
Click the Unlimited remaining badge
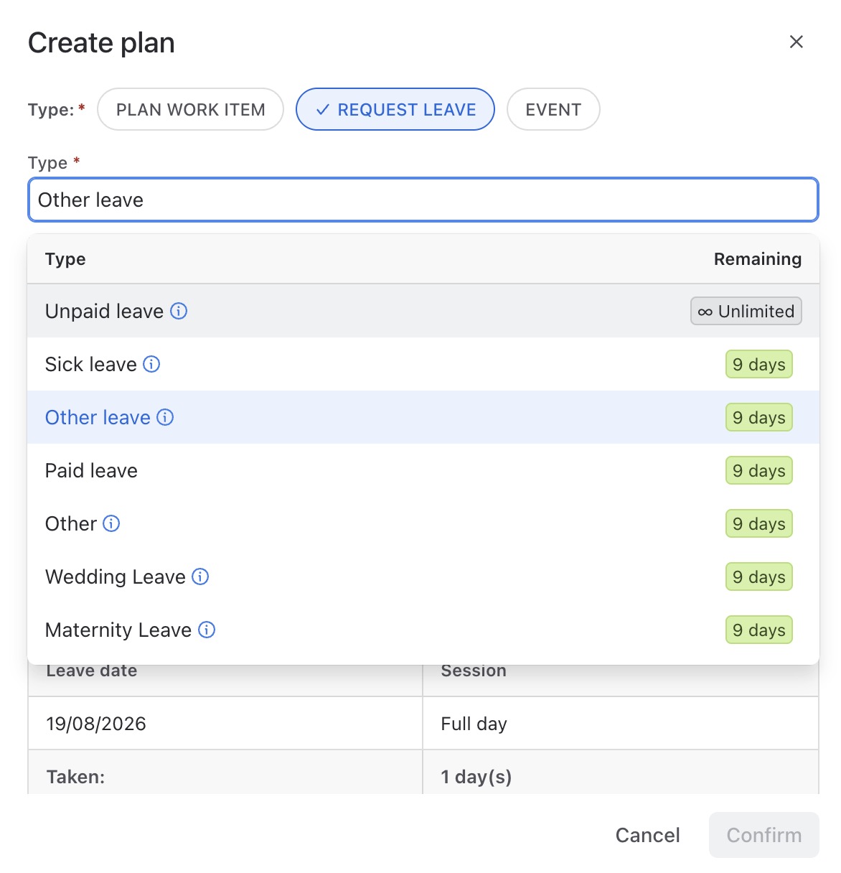coord(746,311)
